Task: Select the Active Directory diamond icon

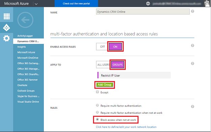Action: click(6, 27)
